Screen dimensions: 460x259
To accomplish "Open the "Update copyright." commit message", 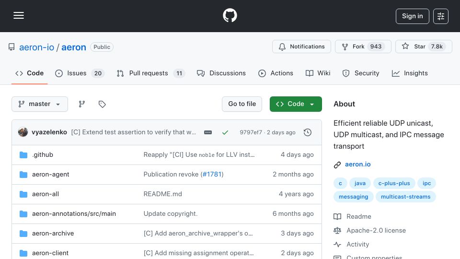I will click(x=171, y=214).
